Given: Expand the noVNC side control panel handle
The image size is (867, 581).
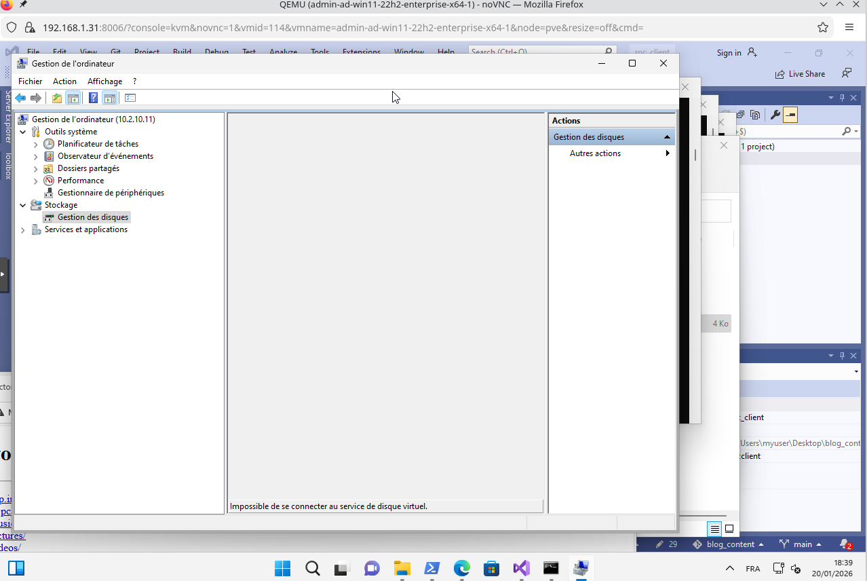Looking at the screenshot, I should click(3, 275).
